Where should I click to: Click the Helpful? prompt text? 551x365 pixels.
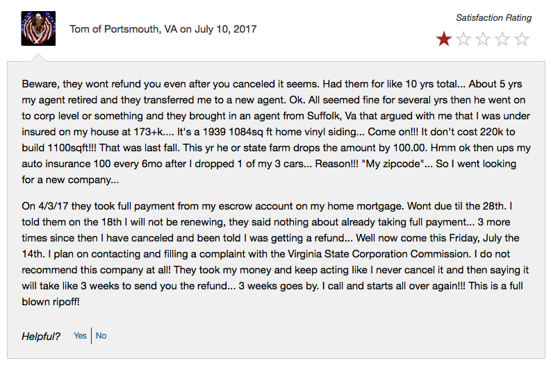click(41, 336)
